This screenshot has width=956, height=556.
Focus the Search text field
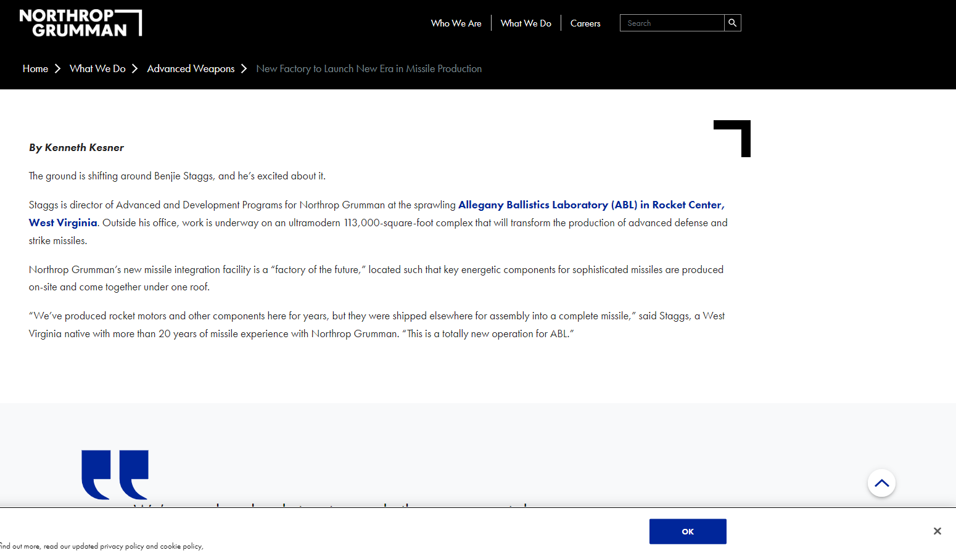tap(672, 23)
